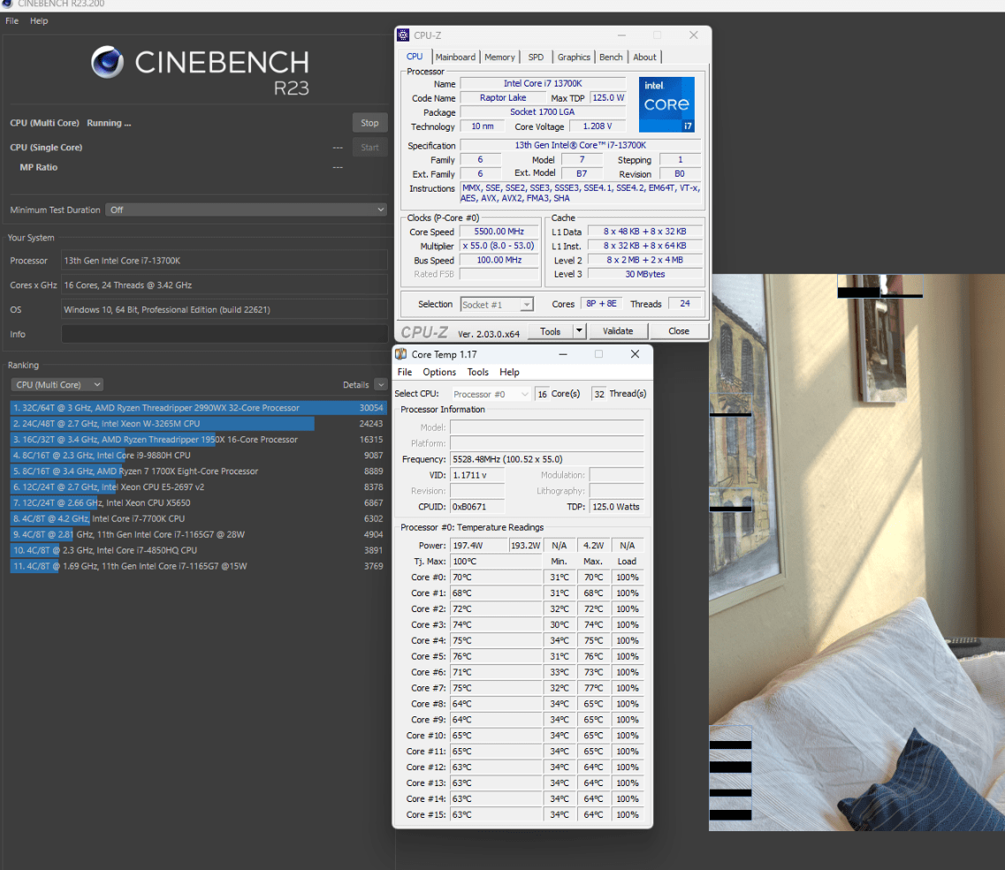Click the VID 1.1711 v field

(x=476, y=474)
